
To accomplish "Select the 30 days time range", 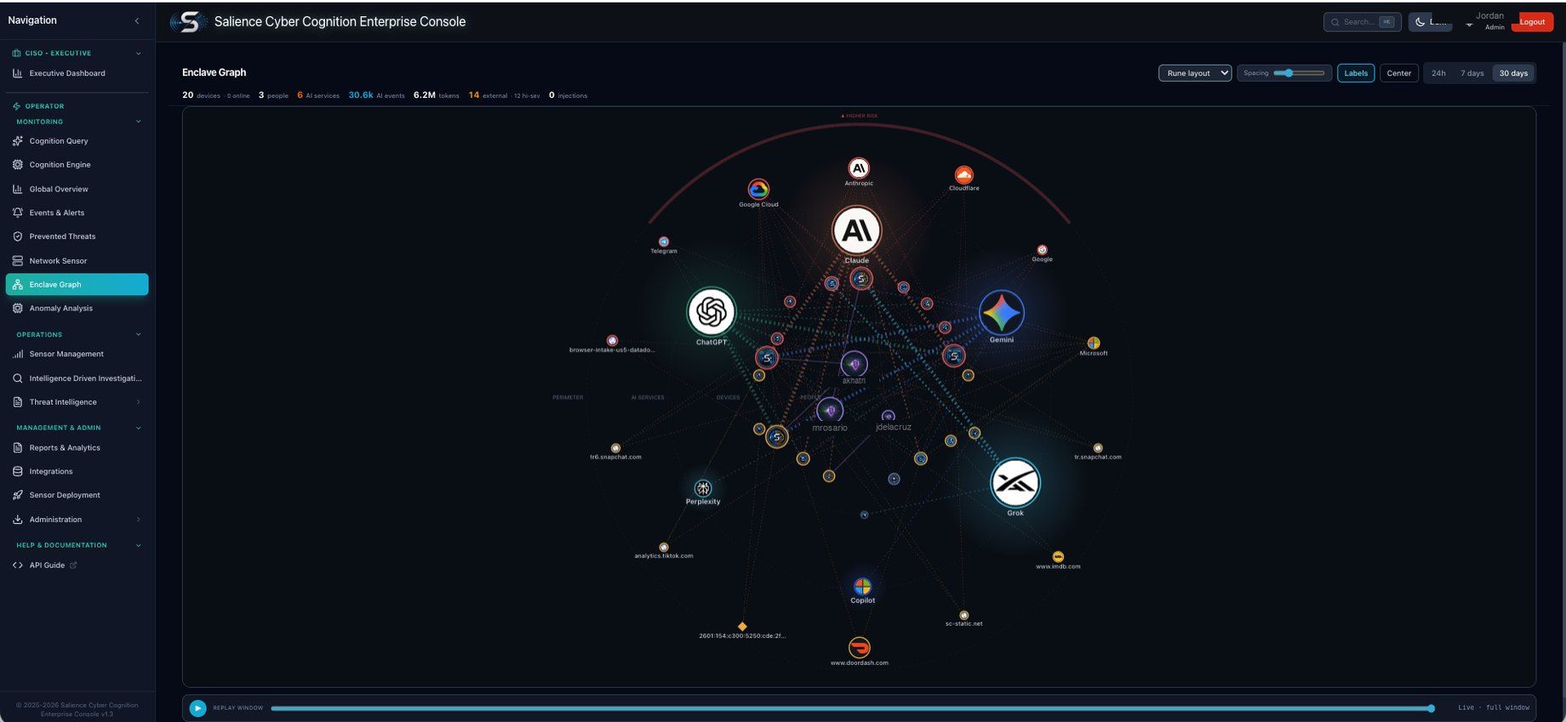I will pos(1513,73).
